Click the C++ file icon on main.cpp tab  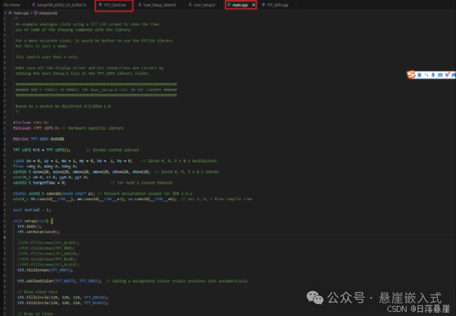[229, 5]
